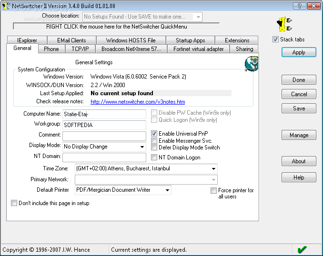This screenshot has height=256, width=323.
Task: Click the Help button
Action: tap(299, 177)
